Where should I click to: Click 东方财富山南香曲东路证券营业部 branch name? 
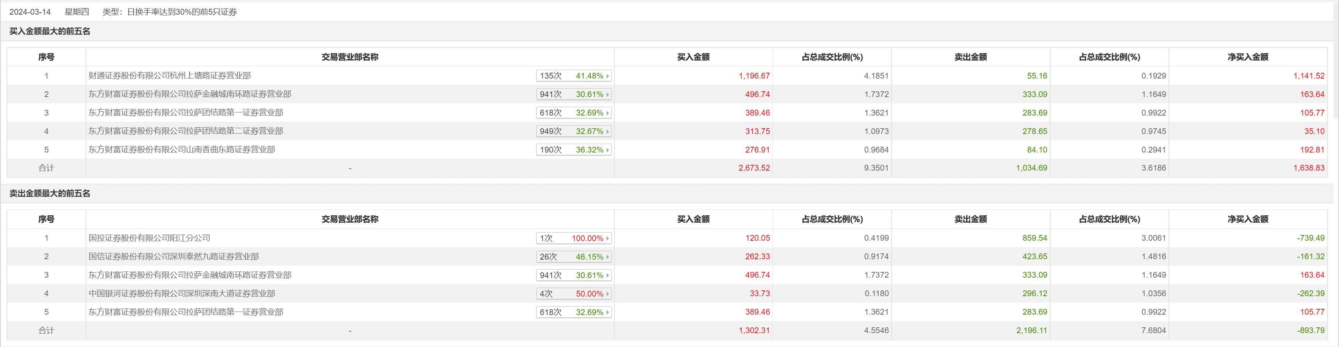(x=181, y=149)
